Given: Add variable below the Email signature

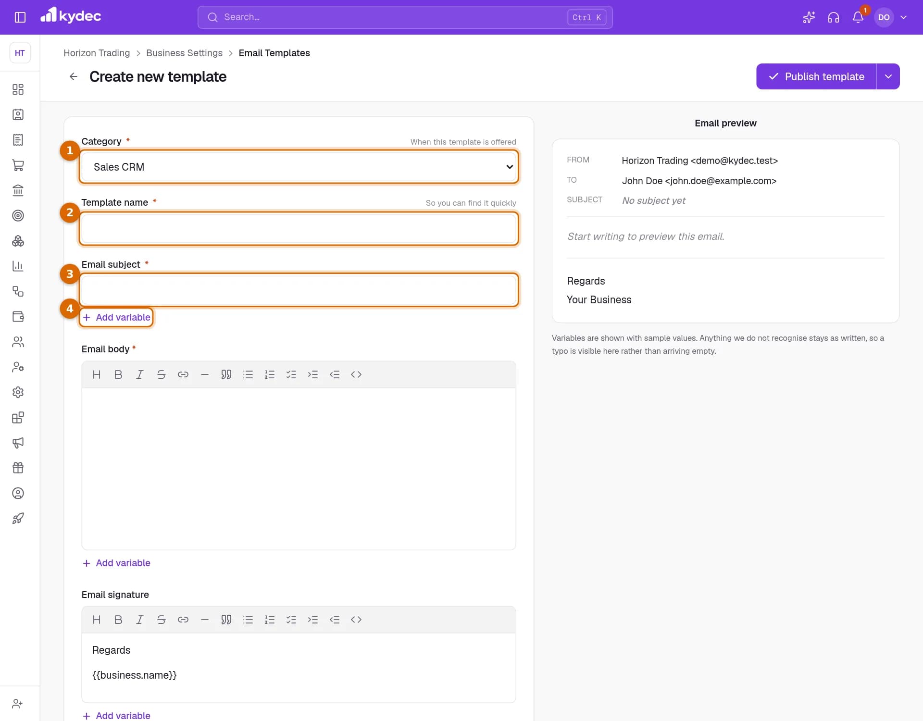Looking at the screenshot, I should click(x=116, y=715).
